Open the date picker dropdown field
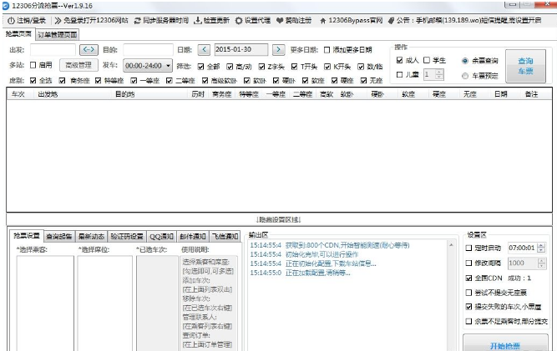 click(x=241, y=50)
